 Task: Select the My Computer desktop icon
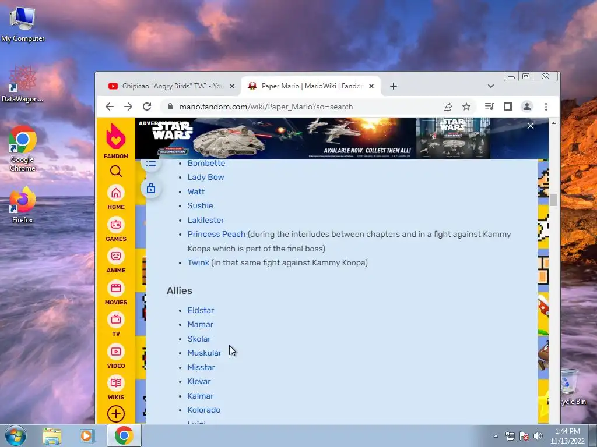[x=23, y=24]
